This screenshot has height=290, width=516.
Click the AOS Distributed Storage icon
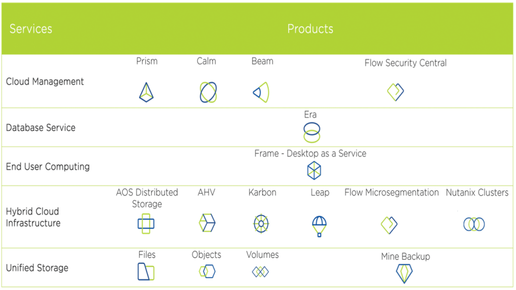pyautogui.click(x=146, y=224)
